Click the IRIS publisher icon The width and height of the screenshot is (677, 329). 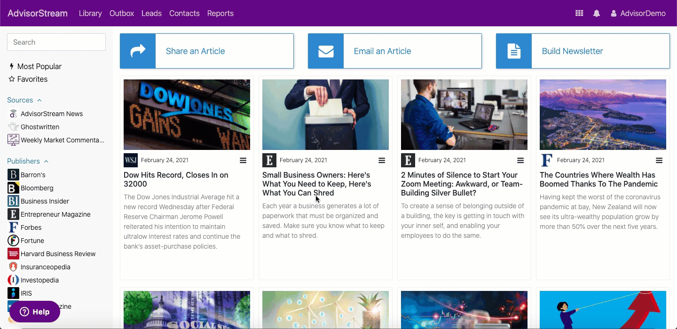[13, 293]
